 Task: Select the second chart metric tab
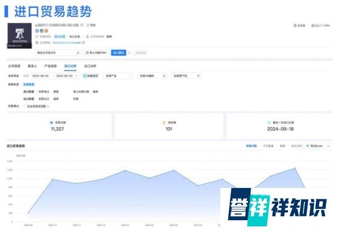268,146
